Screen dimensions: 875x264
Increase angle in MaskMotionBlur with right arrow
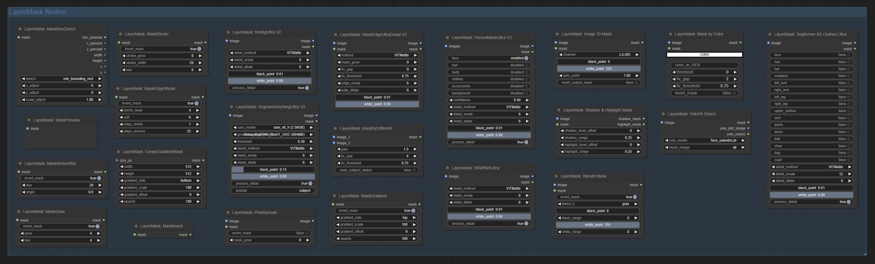click(100, 192)
